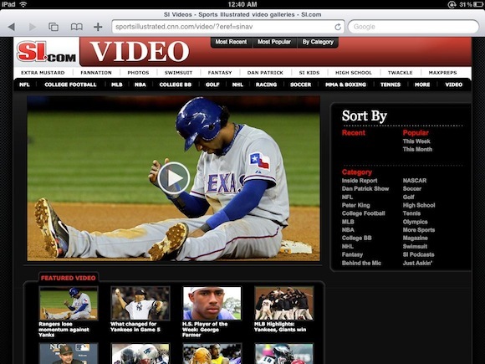The width and height of the screenshot is (485, 364).
Task: Select NHL in the black sports bar
Action: point(237,85)
